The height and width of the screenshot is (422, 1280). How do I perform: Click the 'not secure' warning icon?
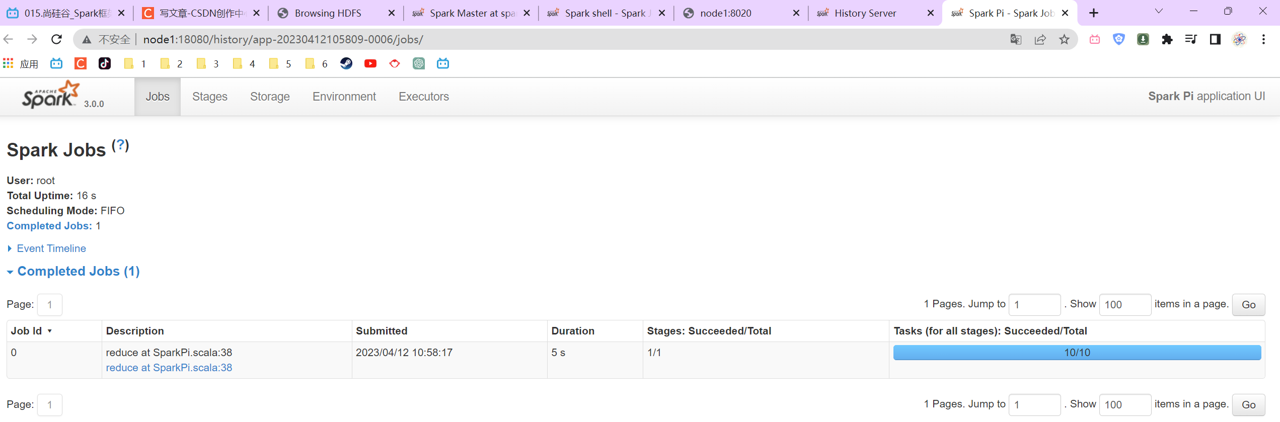87,39
